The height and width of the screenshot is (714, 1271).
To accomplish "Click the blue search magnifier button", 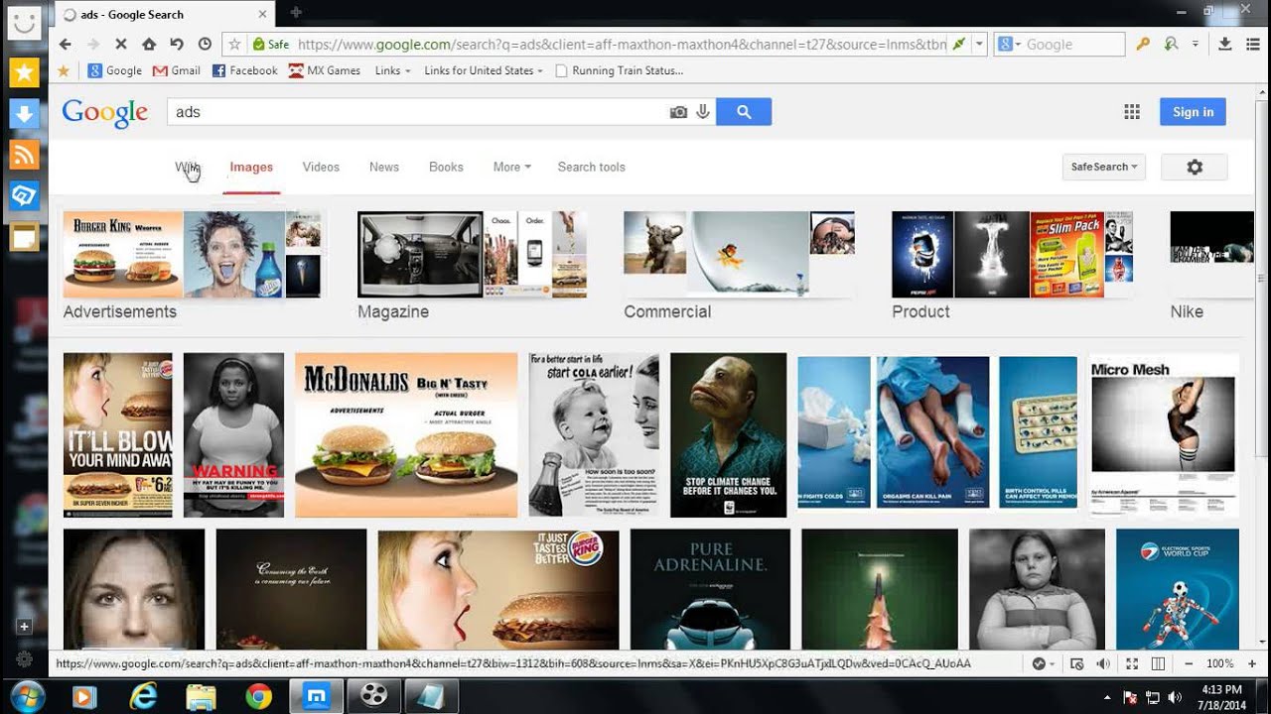I will pyautogui.click(x=744, y=112).
